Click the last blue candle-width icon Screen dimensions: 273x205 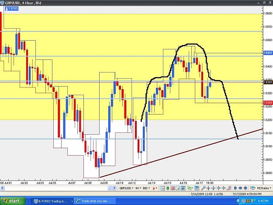pyautogui.click(x=245, y=188)
